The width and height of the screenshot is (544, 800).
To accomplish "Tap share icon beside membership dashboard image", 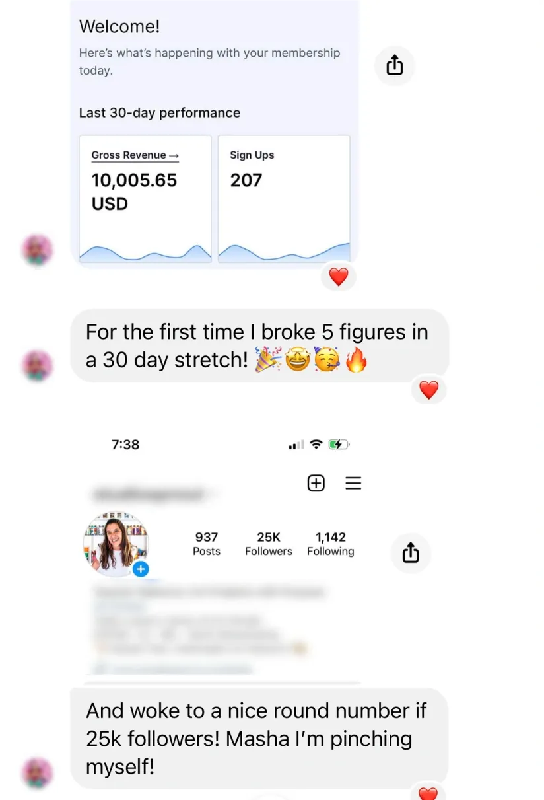I will pyautogui.click(x=395, y=65).
